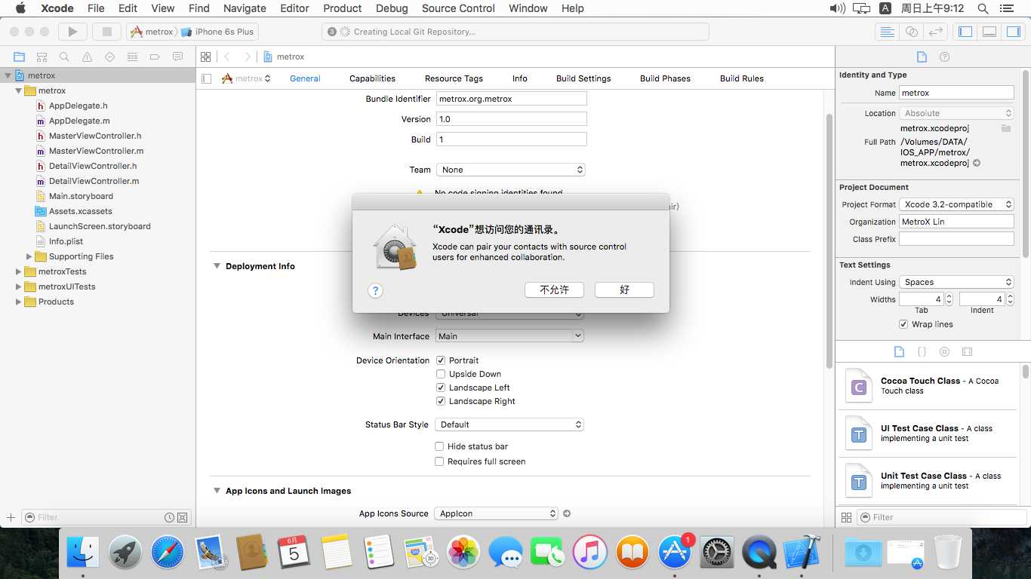Screen dimensions: 1031x579
Task: Enable Requires full screen
Action: [439, 461]
